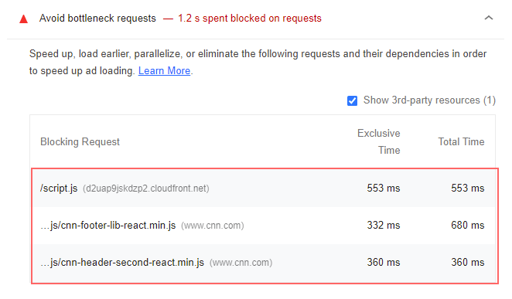Viewport: 512px width, 299px height.
Task: Click the Total Time column header
Action: pyautogui.click(x=461, y=142)
